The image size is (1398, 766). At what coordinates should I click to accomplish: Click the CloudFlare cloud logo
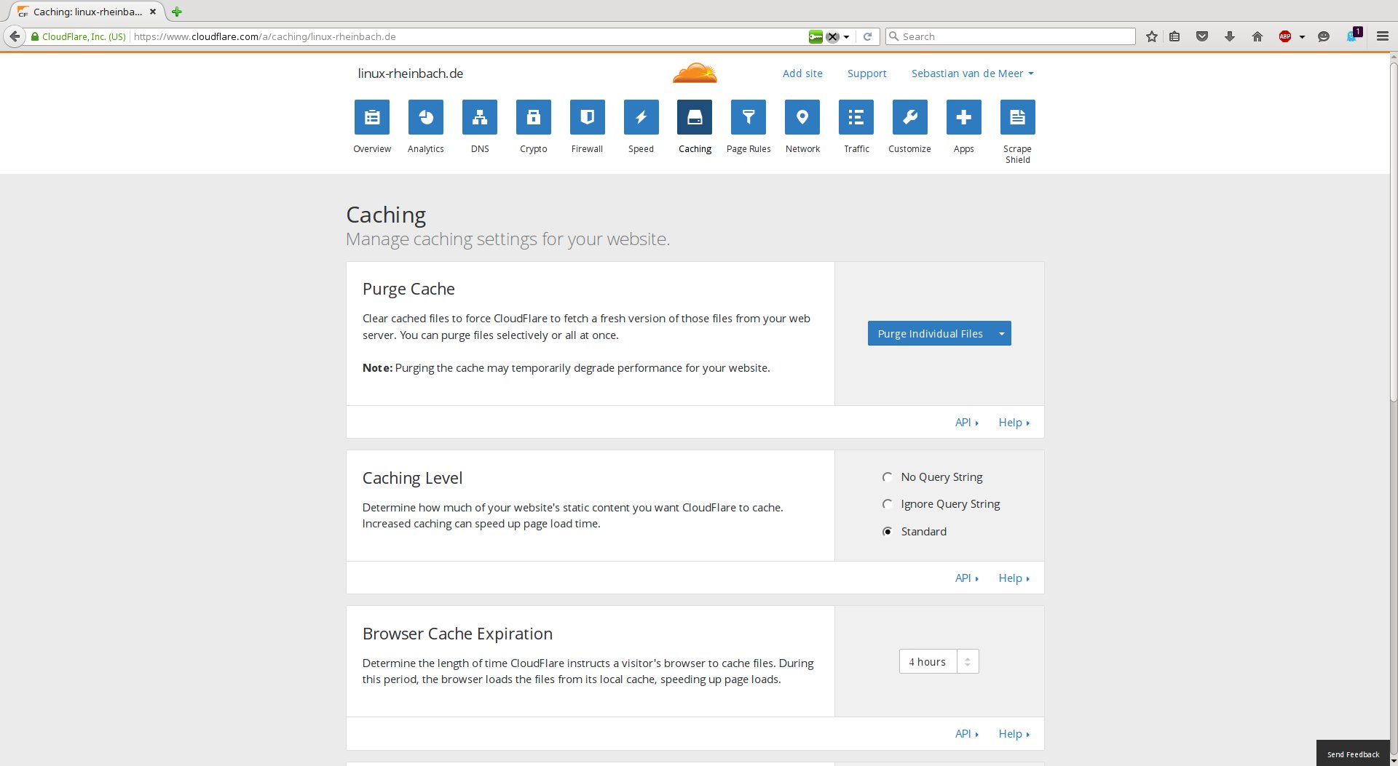tap(695, 73)
